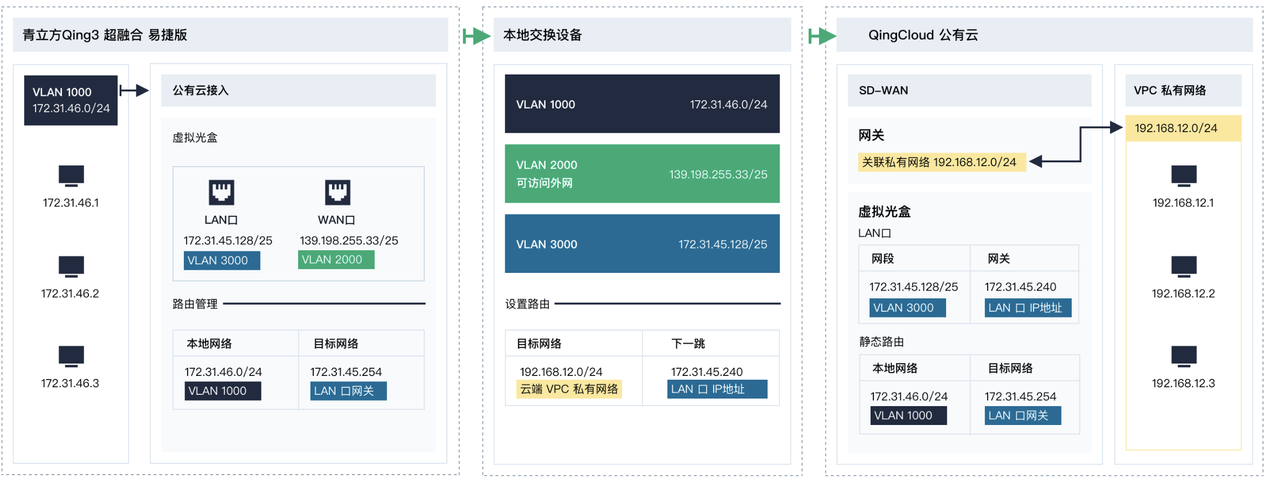The height and width of the screenshot is (480, 1269).
Task: Click 虚拟光盒 label under 公有云接入
Action: coord(195,138)
